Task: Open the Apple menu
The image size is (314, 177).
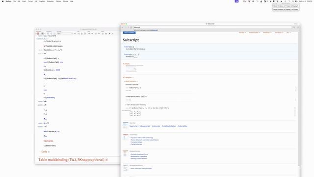Action: (3, 1)
